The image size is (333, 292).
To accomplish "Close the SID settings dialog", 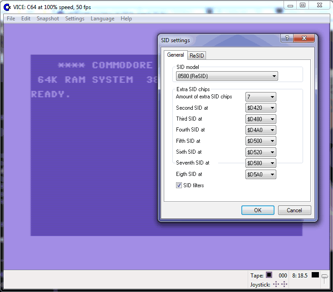I will [304, 38].
